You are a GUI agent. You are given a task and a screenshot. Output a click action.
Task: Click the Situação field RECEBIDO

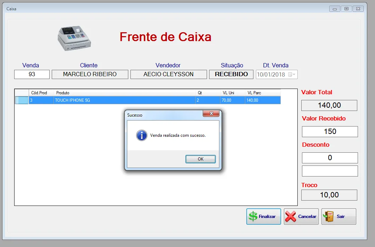click(231, 74)
